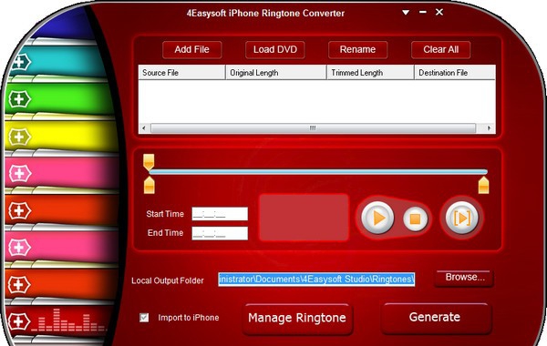Clear All files from the list
This screenshot has height=346, width=547.
click(440, 49)
